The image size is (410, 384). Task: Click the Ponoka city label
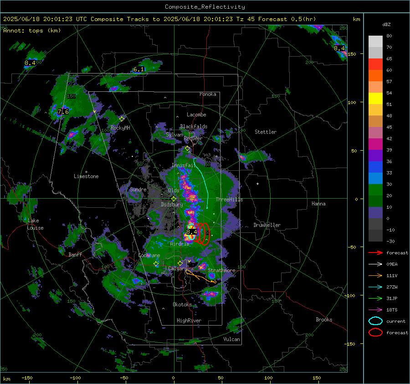click(208, 94)
